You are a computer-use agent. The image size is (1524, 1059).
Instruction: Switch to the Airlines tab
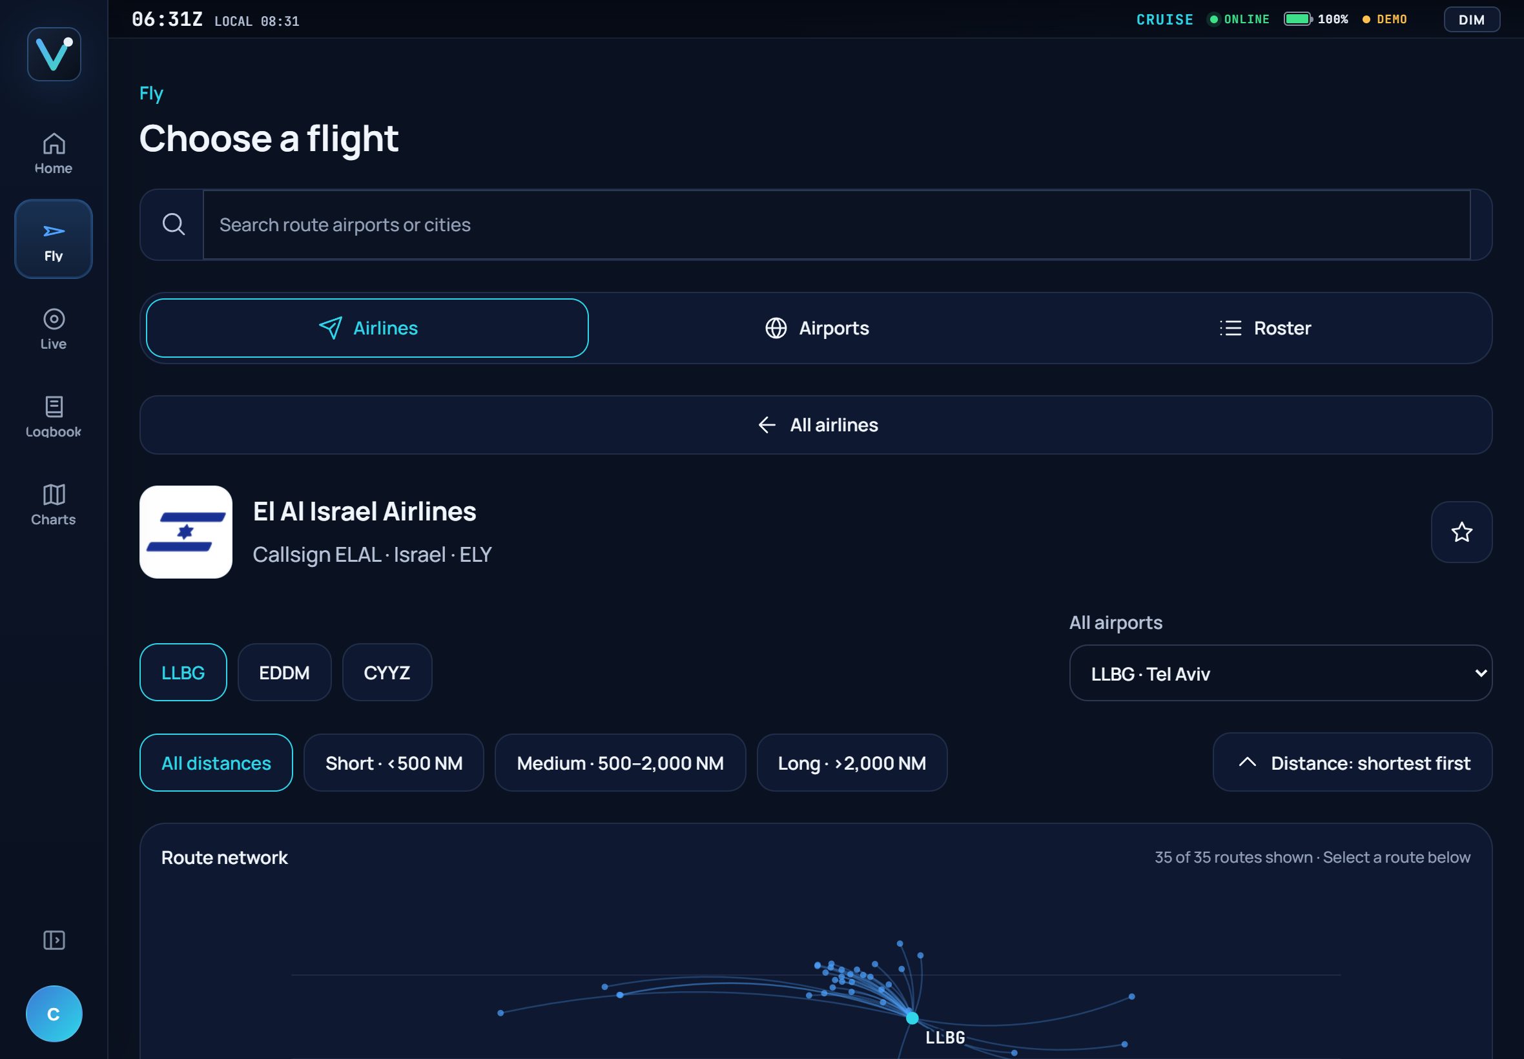click(x=367, y=328)
